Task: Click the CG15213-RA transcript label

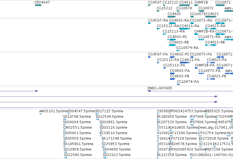Action: click(x=174, y=31)
